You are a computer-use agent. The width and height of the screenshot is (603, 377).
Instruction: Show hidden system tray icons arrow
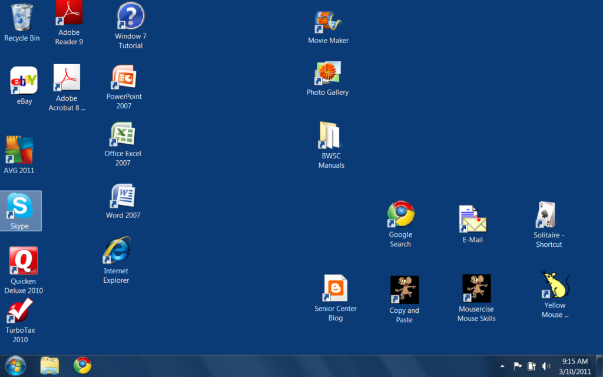coord(502,366)
